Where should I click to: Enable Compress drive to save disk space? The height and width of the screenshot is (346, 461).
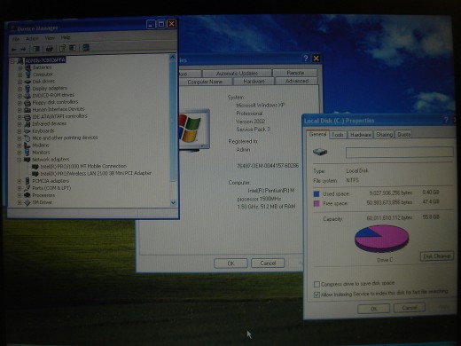pyautogui.click(x=316, y=284)
